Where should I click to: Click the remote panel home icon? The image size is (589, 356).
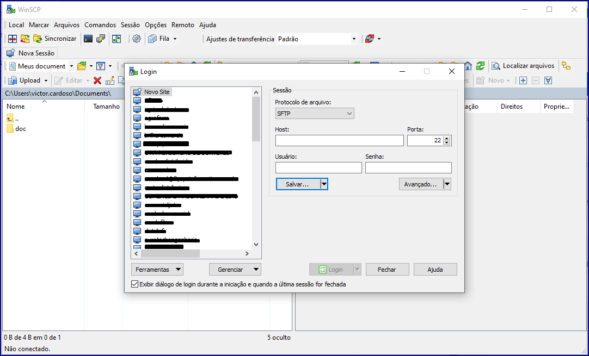(468, 66)
